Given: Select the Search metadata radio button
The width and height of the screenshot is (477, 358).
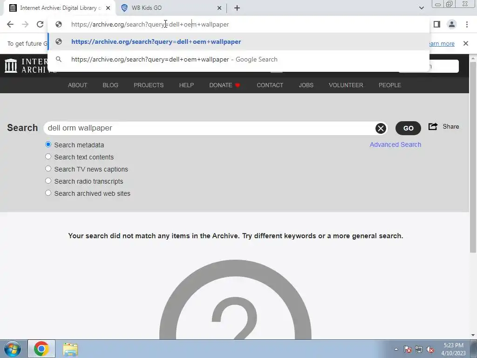Looking at the screenshot, I should click(x=48, y=145).
